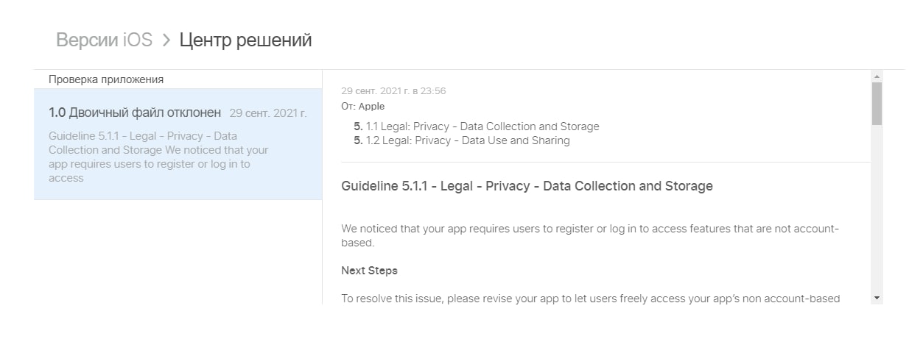Click the message timestamp 29 сент. 2021 г. в 23:56
Viewport: 923px width, 353px height.
393,91
